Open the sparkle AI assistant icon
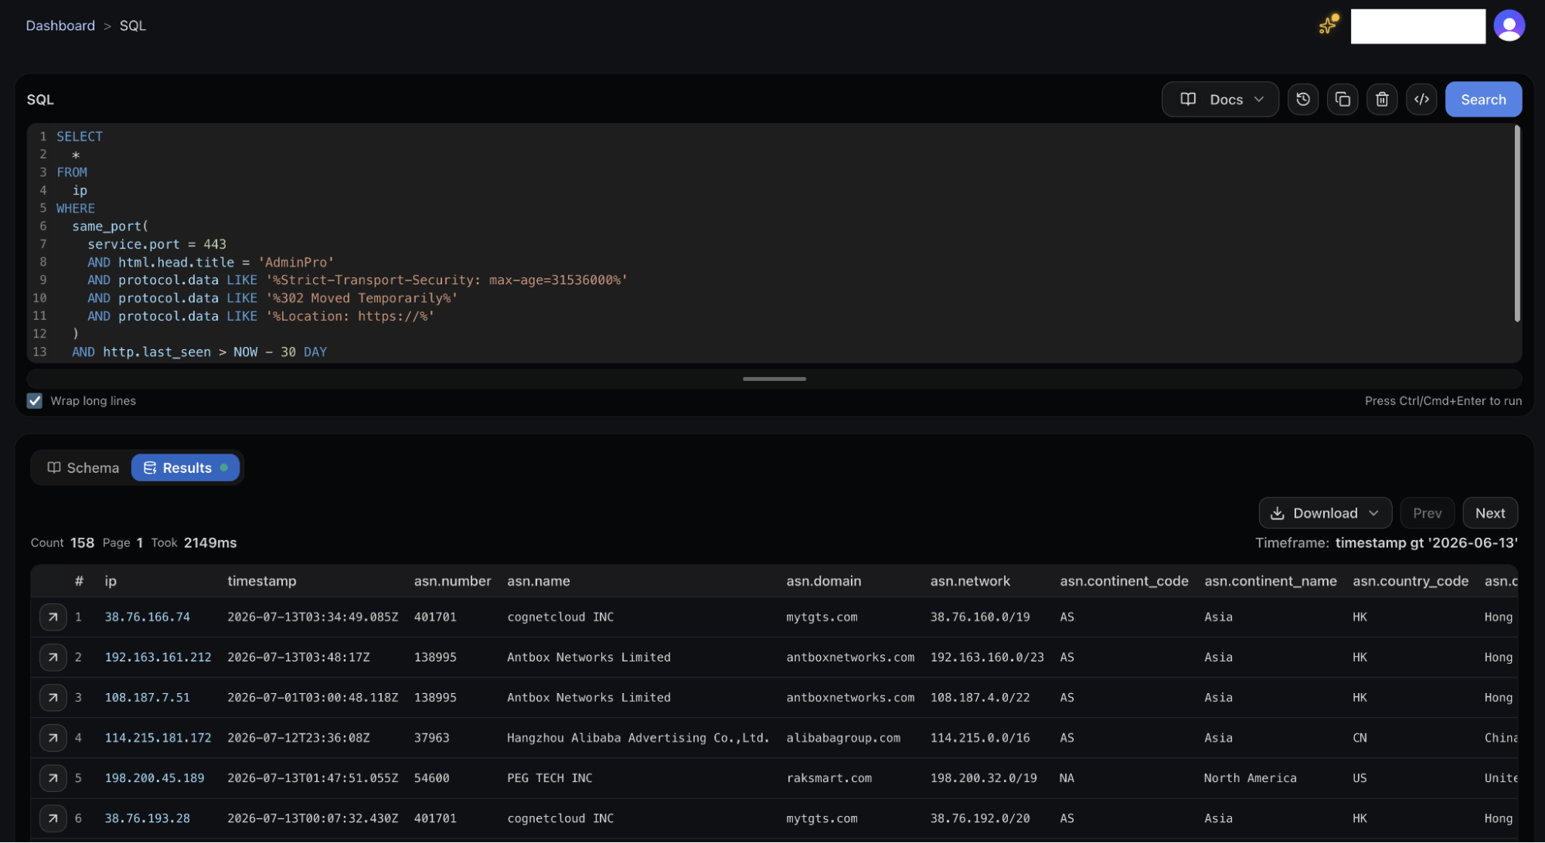Image resolution: width=1545 pixels, height=843 pixels. click(x=1329, y=25)
